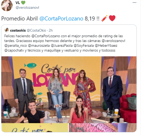The width and height of the screenshot is (141, 135).
Task: Open the @verolozanovl handle under VL
Action: click(x=27, y=8)
